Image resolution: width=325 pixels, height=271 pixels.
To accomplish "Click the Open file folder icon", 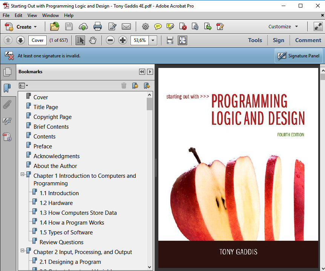I will pos(55,26).
